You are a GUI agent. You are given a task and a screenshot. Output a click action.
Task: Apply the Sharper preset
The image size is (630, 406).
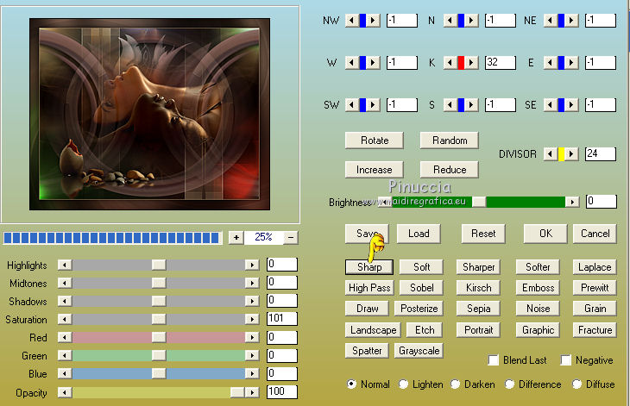[x=478, y=267]
